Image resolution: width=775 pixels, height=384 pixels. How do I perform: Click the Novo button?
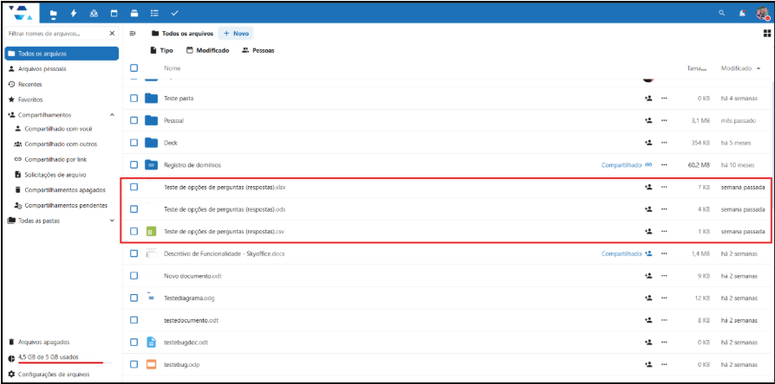(x=236, y=33)
